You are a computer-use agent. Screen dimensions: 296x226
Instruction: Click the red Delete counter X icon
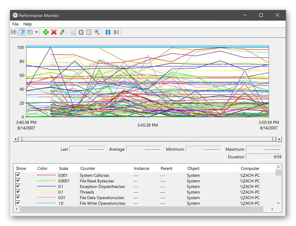point(54,32)
